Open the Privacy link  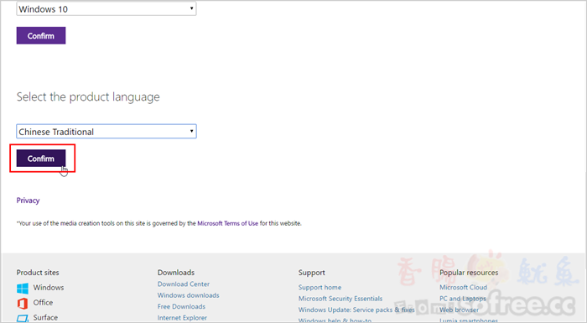pyautogui.click(x=28, y=201)
